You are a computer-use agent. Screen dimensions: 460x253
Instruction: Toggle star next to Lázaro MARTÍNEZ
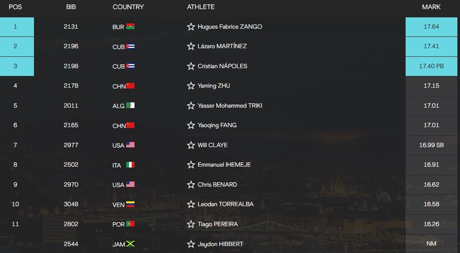pyautogui.click(x=191, y=46)
